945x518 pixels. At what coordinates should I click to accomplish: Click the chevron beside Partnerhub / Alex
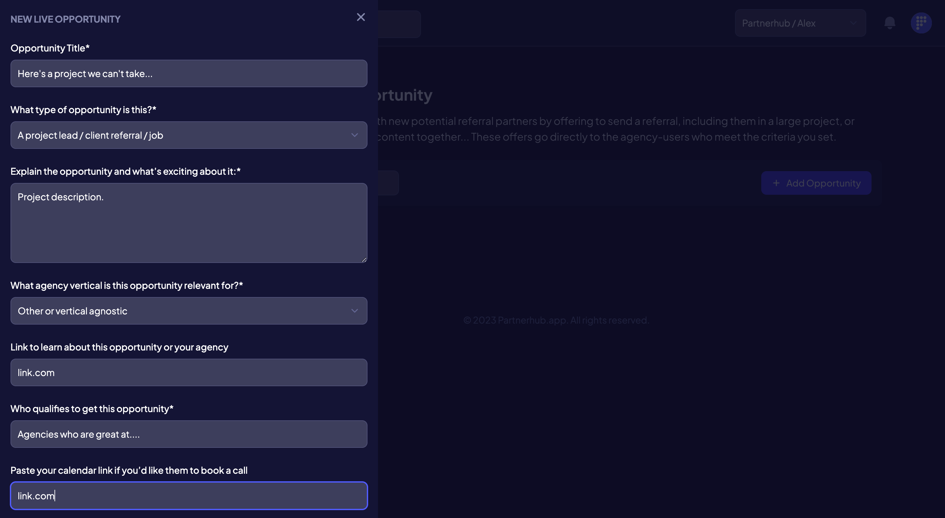click(853, 23)
